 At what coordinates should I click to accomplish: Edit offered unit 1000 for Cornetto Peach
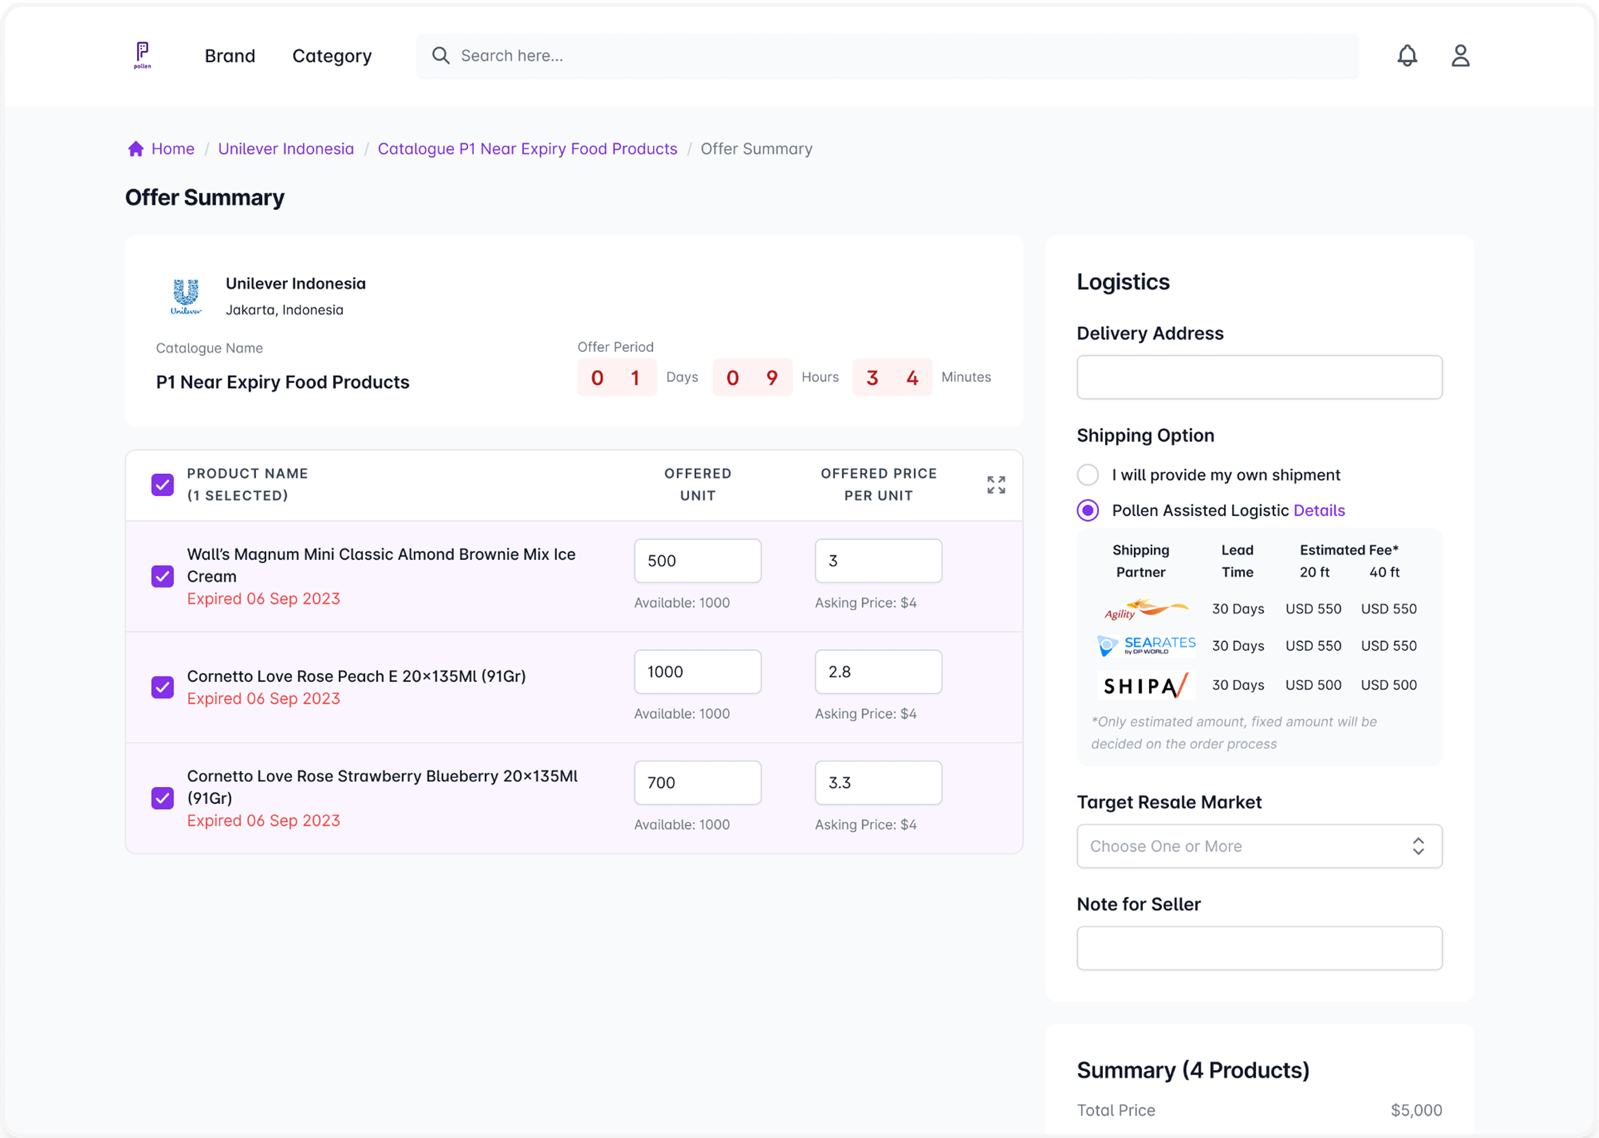click(697, 672)
